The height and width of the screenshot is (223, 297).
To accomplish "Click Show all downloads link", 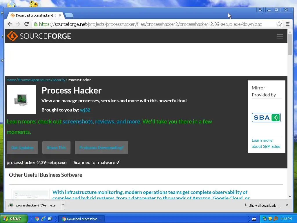I will [x=264, y=206].
